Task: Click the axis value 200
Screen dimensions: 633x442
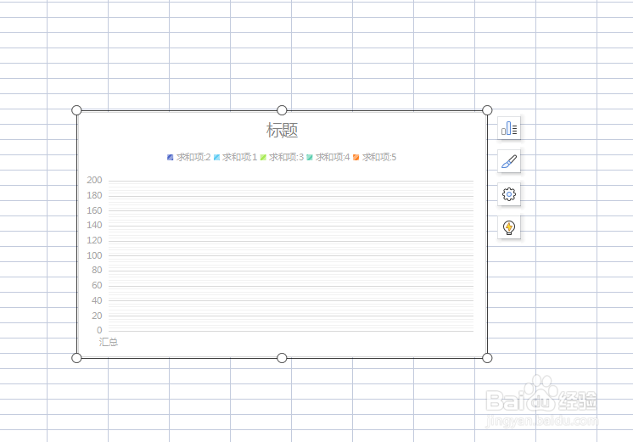Action: 94,180
